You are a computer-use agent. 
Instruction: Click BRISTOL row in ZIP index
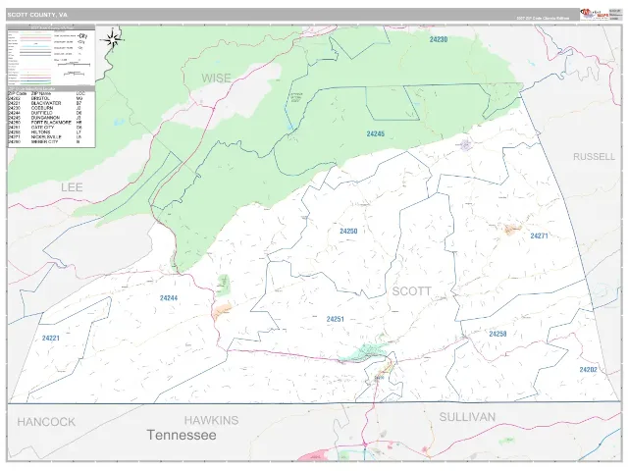45,98
